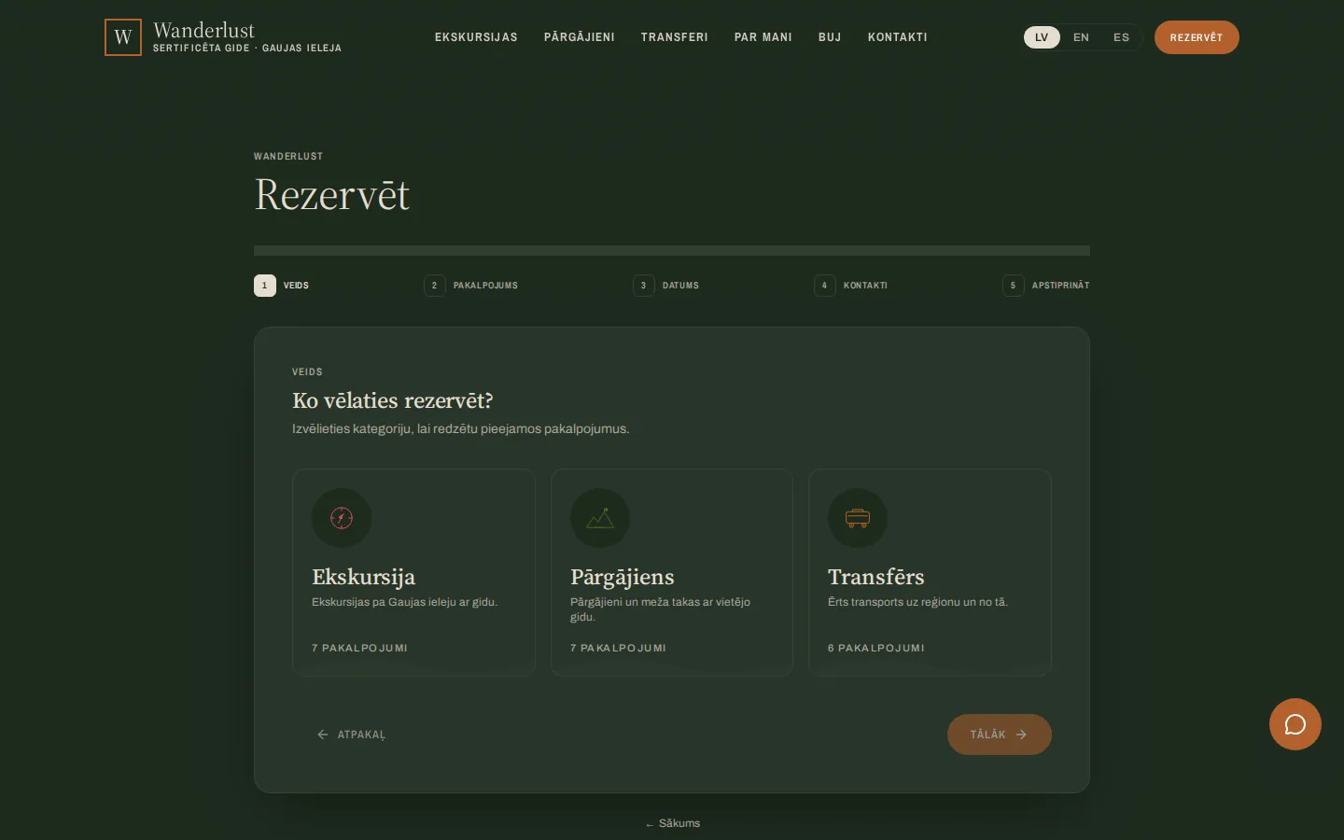Jump to step 4 Kontakti

point(851,286)
